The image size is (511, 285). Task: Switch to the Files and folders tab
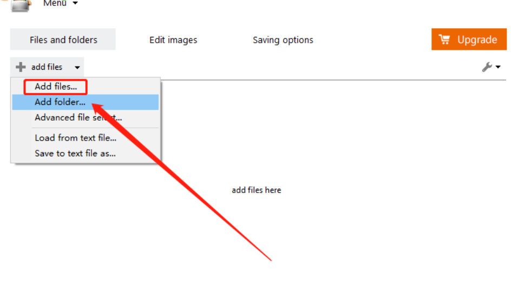63,39
